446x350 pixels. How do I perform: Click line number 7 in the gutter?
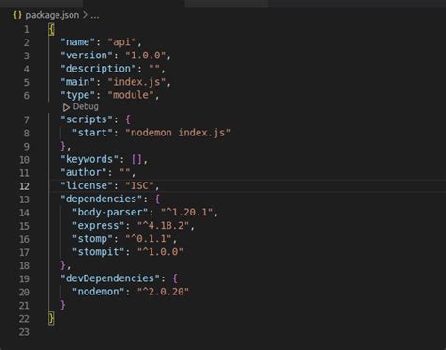coord(27,120)
